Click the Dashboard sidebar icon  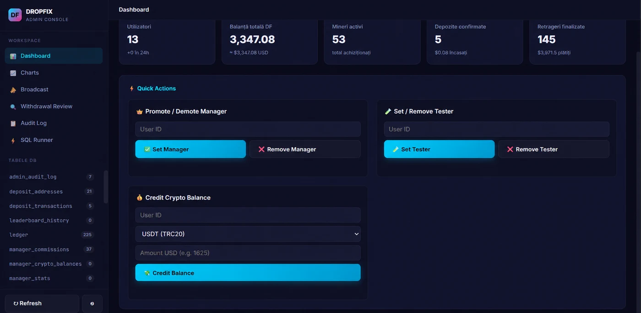13,56
